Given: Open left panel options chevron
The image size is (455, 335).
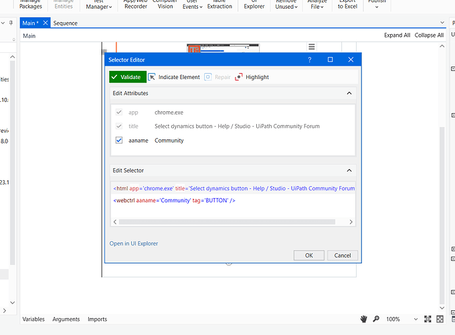Looking at the screenshot, I should 3,23.
